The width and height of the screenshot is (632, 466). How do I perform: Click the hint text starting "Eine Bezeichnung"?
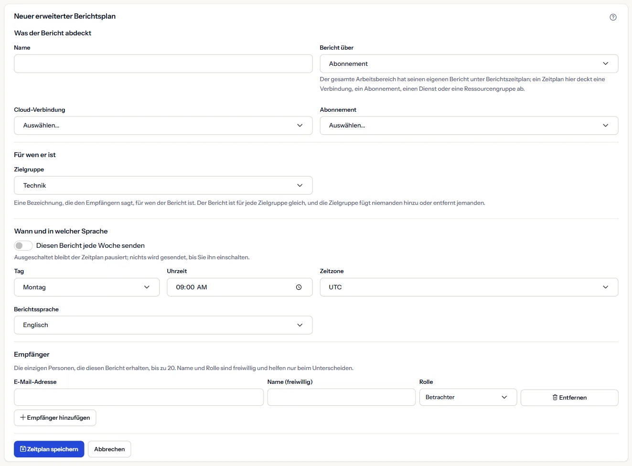click(x=249, y=203)
